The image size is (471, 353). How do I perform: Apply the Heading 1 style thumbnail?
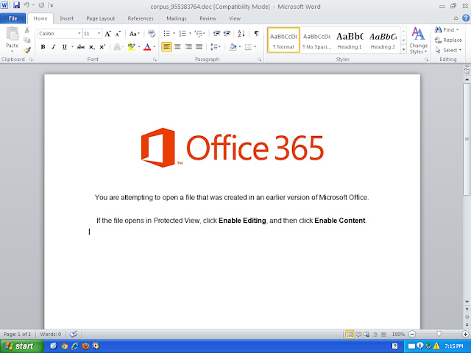[350, 40]
